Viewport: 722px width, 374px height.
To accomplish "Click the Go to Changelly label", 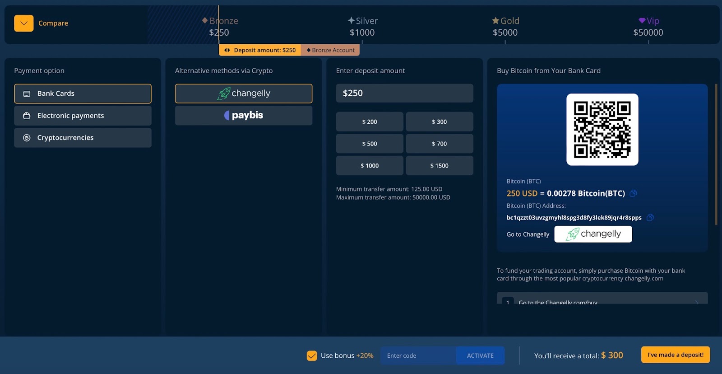I will click(528, 234).
